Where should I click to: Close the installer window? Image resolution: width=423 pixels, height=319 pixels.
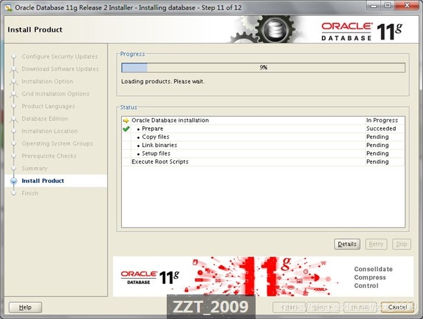coord(407,6)
